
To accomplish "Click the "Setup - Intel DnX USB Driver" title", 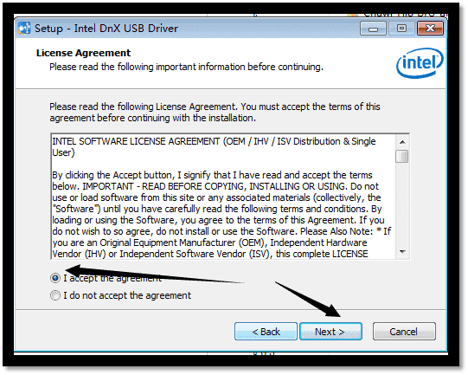I will pos(106,29).
